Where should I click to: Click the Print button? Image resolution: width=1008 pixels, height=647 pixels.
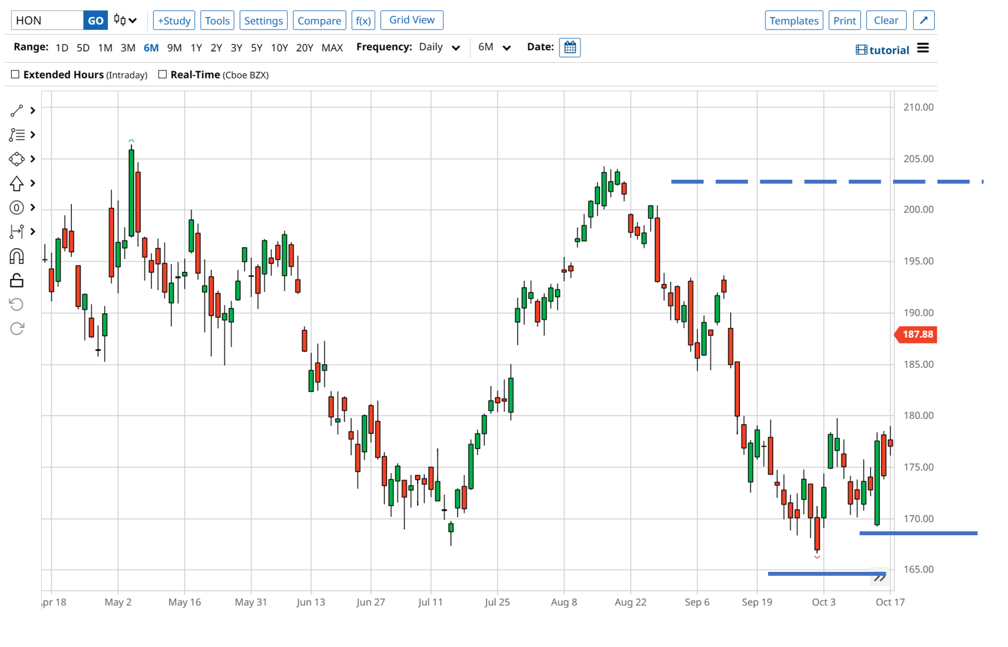click(845, 20)
